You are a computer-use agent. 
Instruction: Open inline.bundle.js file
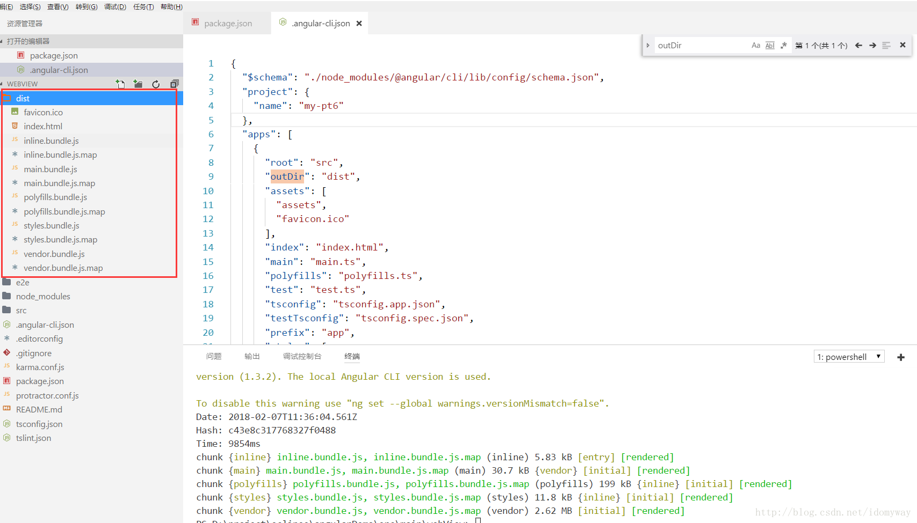91,141
